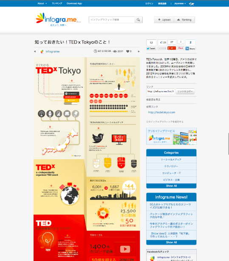This screenshot has height=261, width=229.
Task: Click the infograme author avatar icon
Action: coord(42,52)
